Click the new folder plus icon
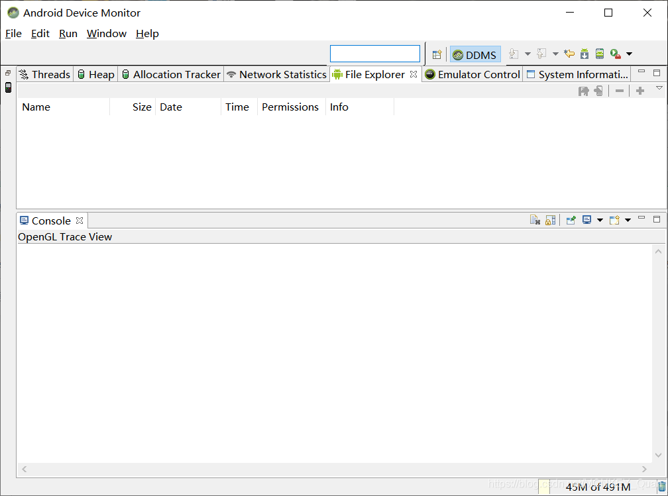Image resolution: width=668 pixels, height=496 pixels. click(x=640, y=91)
